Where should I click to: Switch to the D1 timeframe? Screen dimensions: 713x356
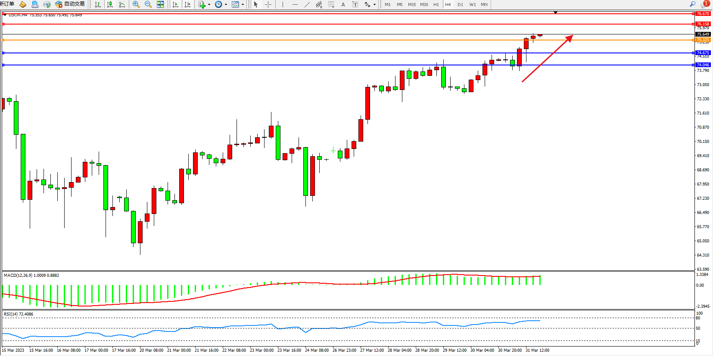(460, 4)
